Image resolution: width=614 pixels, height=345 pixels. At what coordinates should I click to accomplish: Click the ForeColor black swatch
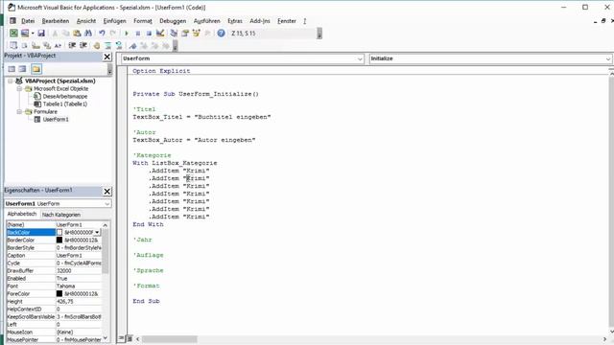coord(59,293)
